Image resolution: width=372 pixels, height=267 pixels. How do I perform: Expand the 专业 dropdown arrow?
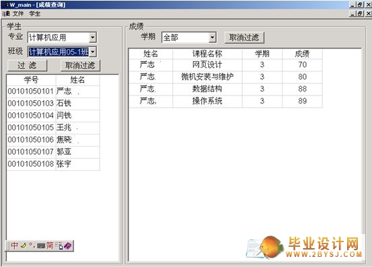pos(93,38)
